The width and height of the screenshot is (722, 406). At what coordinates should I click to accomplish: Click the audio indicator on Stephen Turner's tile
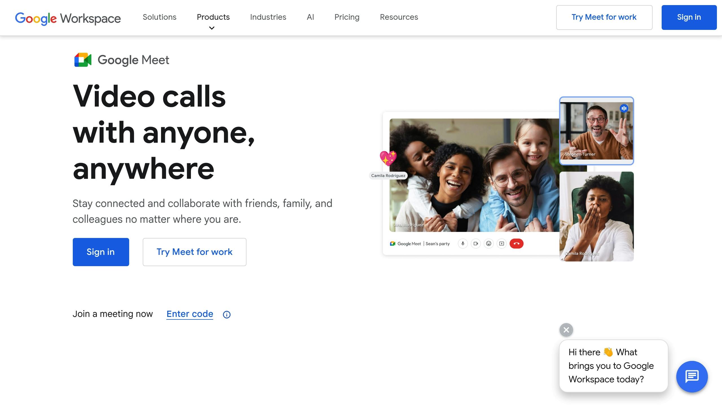(623, 107)
